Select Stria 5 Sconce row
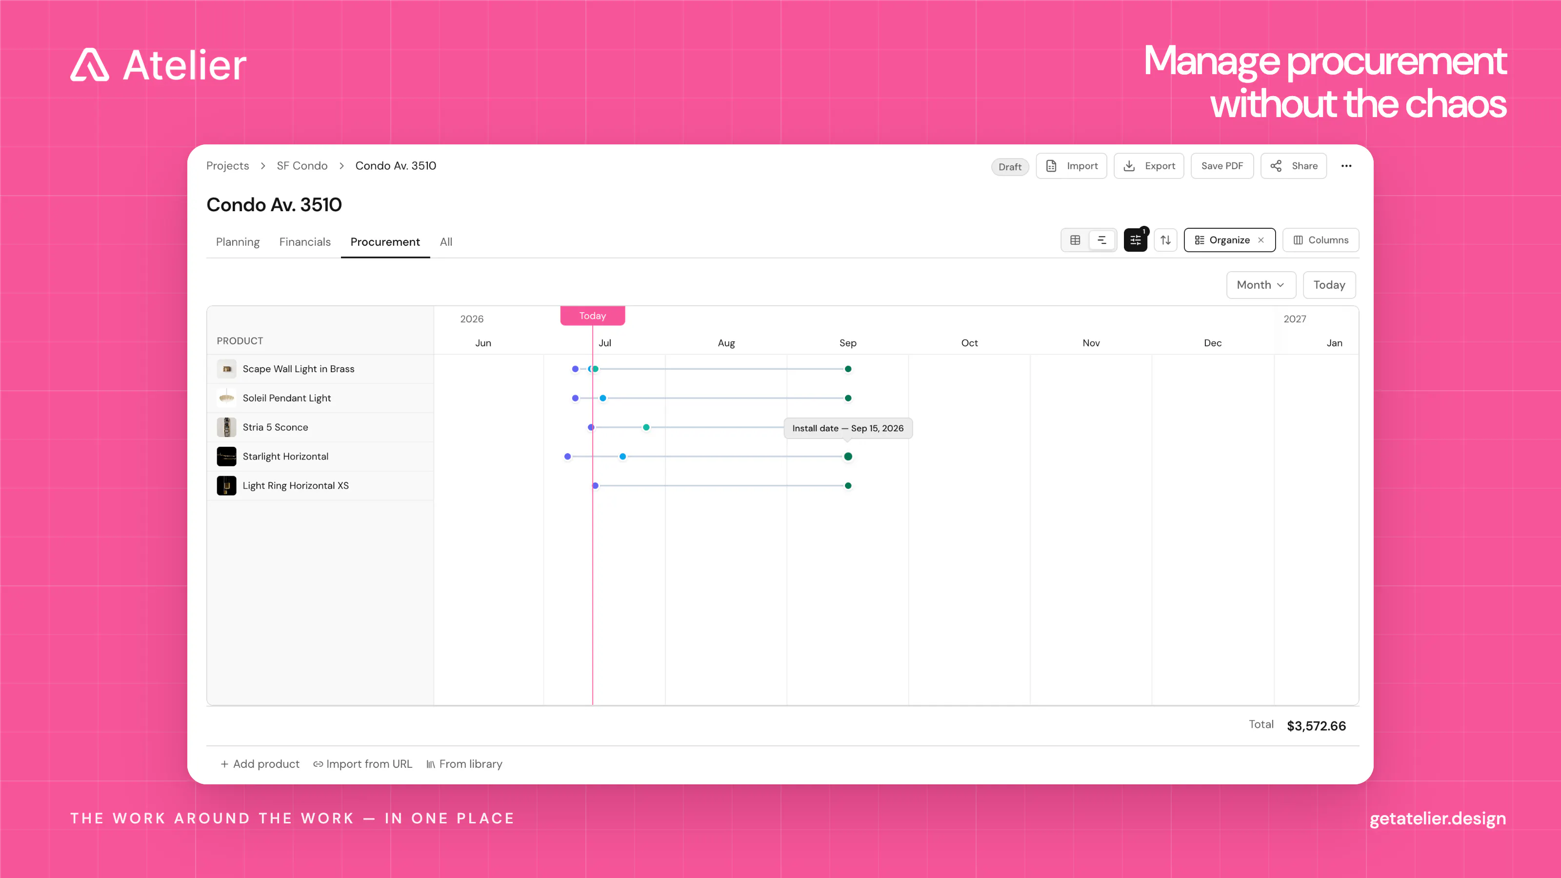This screenshot has width=1561, height=878. 320,427
